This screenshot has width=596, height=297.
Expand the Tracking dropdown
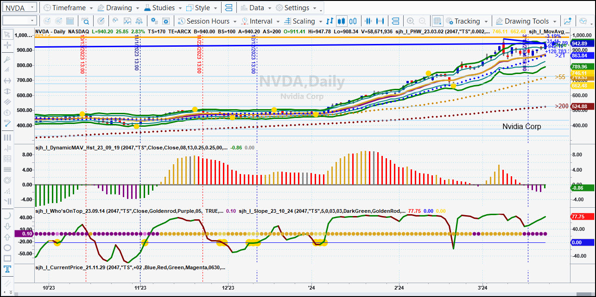(486, 21)
